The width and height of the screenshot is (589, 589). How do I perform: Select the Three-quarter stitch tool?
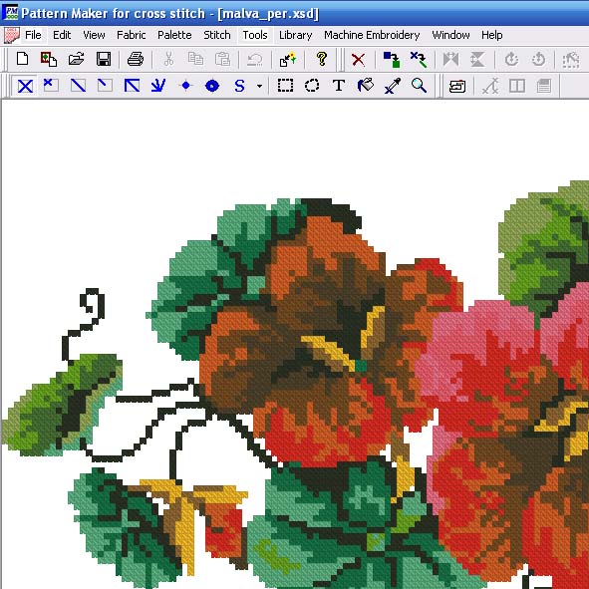click(132, 86)
